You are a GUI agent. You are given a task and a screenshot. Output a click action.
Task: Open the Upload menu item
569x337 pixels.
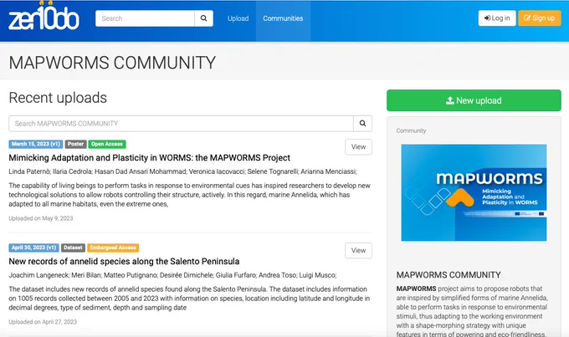238,18
